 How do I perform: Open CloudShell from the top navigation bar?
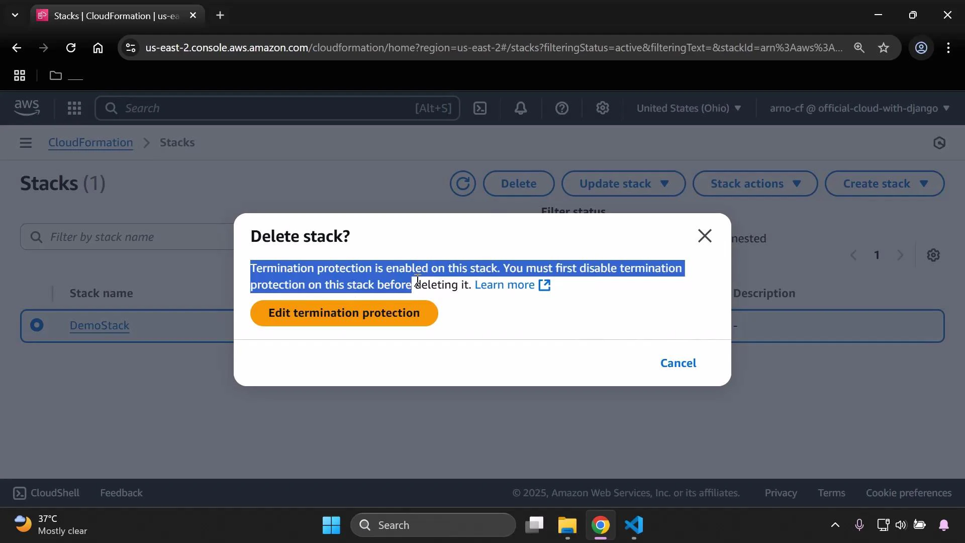(x=480, y=108)
